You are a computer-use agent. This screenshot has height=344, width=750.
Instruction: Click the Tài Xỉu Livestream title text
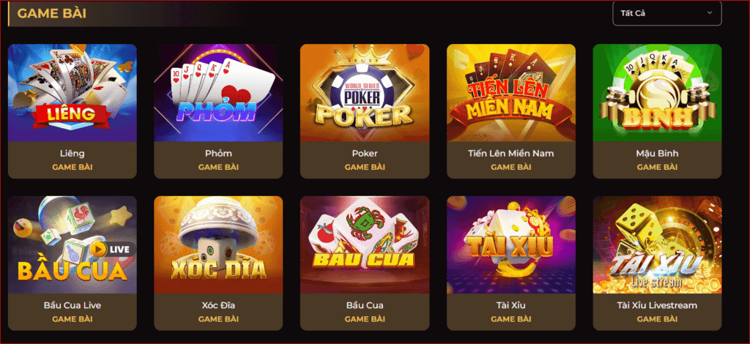657,305
